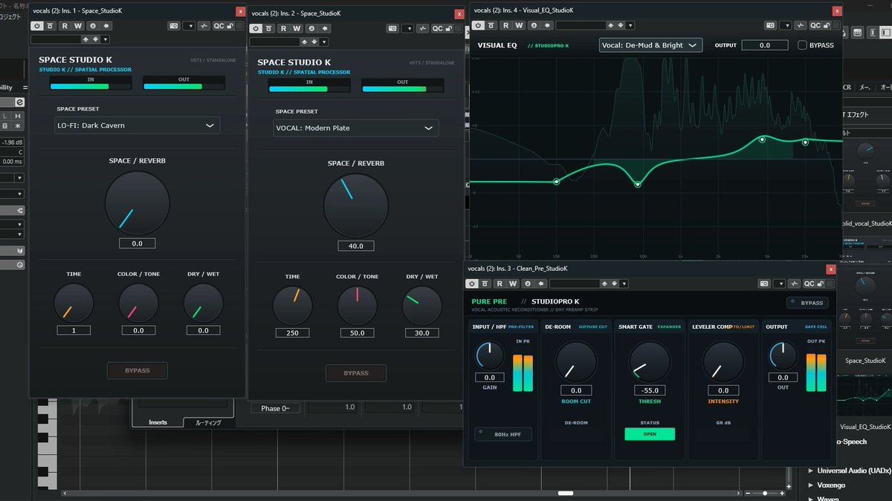The image size is (892, 501).
Task: Toggle bypass icon next to power in Ins. 2
Action: 268,29
